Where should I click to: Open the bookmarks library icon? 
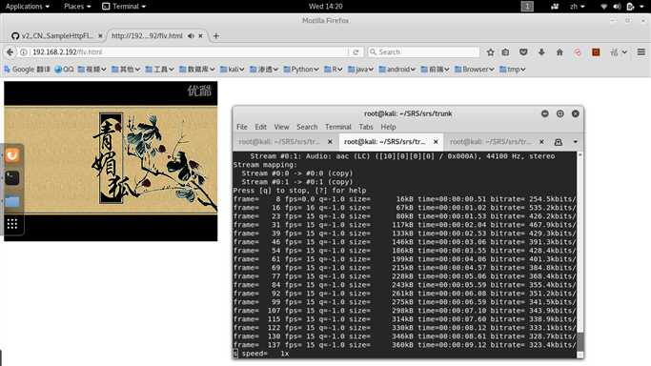505,51
